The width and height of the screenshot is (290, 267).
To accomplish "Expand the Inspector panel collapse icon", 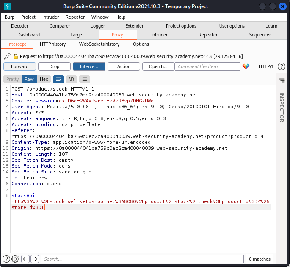I will 282,80.
